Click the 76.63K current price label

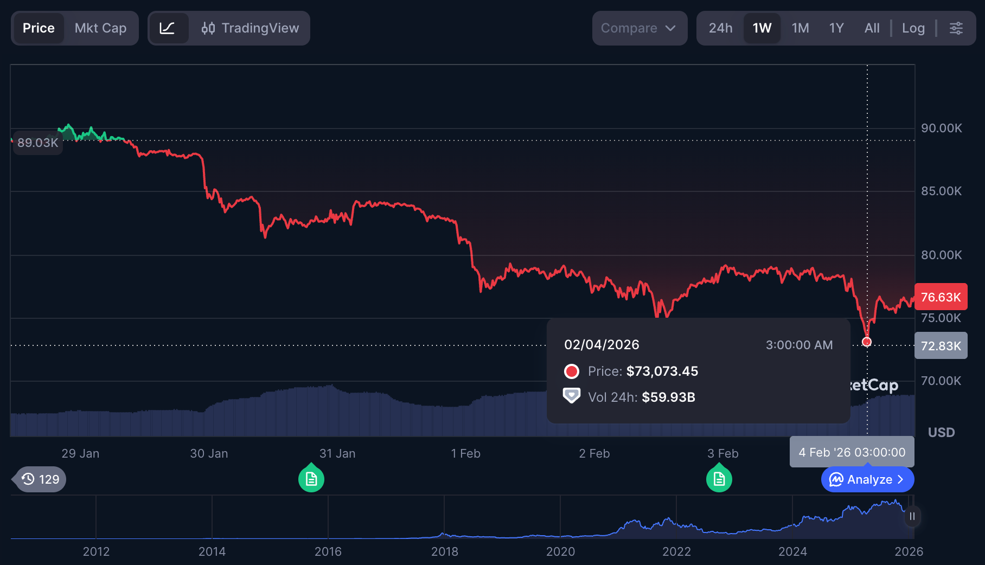941,297
